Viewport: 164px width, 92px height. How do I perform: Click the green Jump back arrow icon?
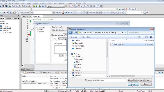[x=120, y=9]
